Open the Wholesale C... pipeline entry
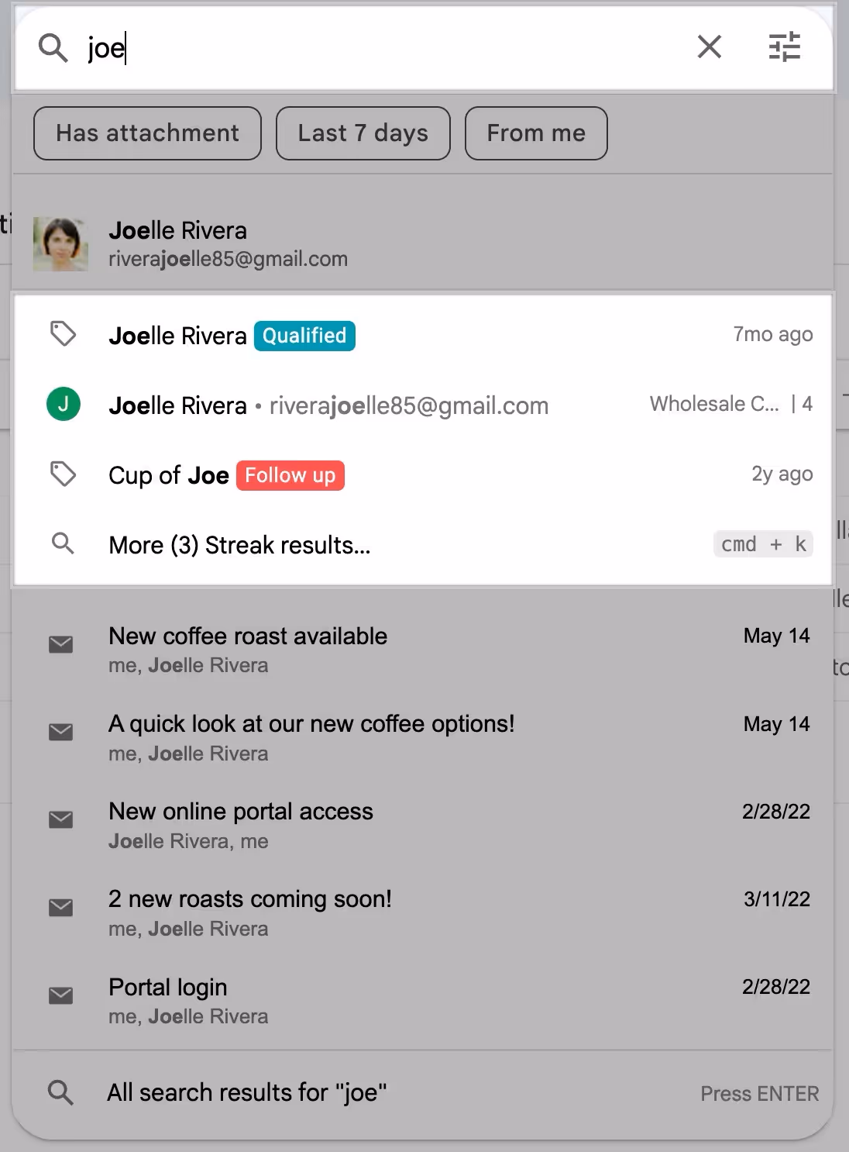This screenshot has width=849, height=1152. coord(714,403)
